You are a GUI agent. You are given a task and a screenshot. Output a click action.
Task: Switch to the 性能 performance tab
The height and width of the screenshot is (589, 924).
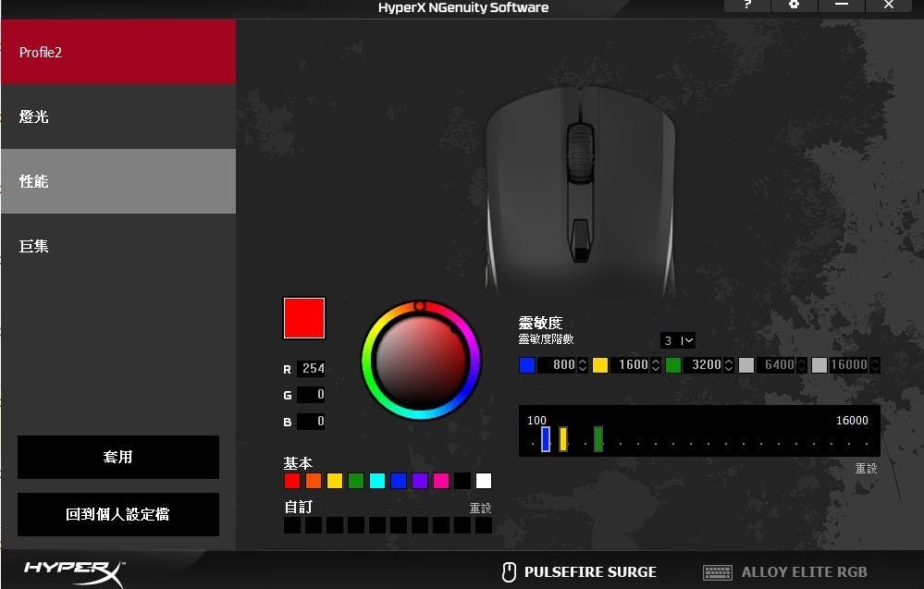pyautogui.click(x=118, y=181)
